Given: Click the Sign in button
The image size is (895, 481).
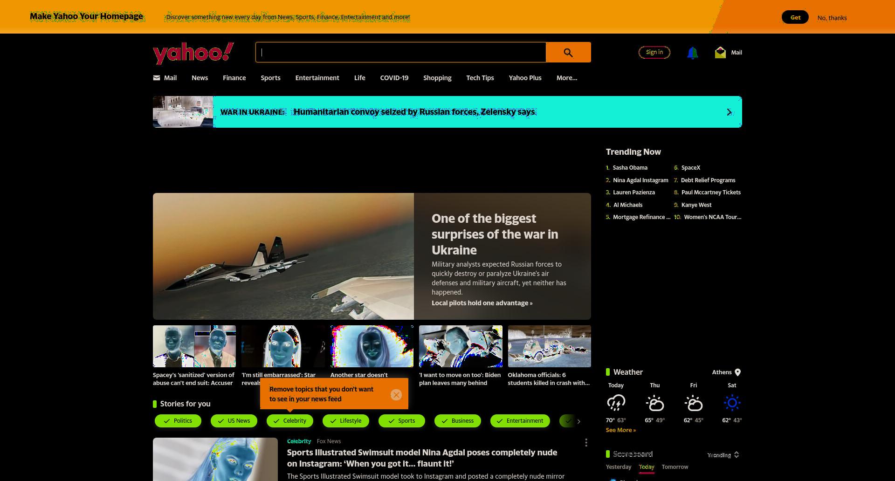Looking at the screenshot, I should 654,52.
